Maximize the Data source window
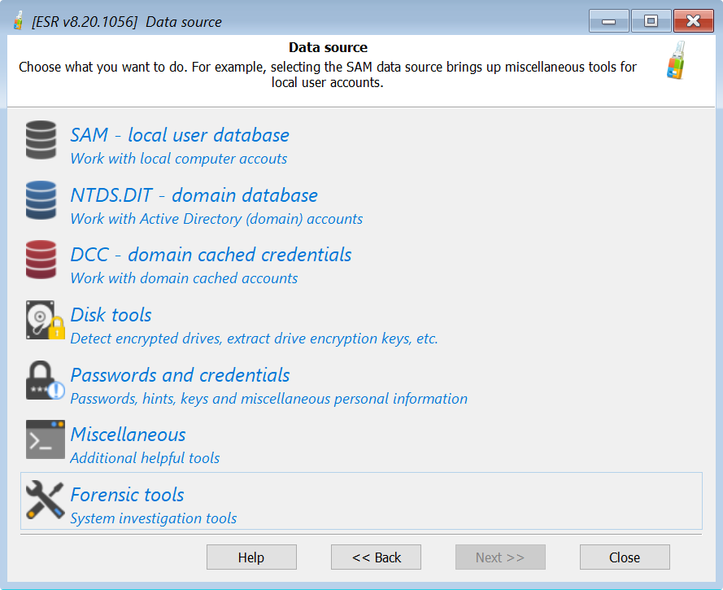This screenshot has width=723, height=590. [x=651, y=21]
